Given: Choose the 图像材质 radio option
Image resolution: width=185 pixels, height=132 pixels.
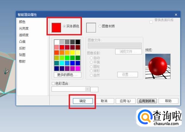Looking at the screenshot, I should tap(100, 26).
